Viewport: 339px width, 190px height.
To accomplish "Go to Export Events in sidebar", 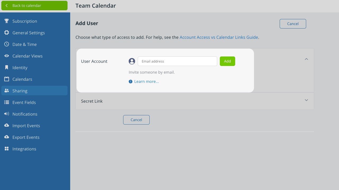I will tap(26, 137).
